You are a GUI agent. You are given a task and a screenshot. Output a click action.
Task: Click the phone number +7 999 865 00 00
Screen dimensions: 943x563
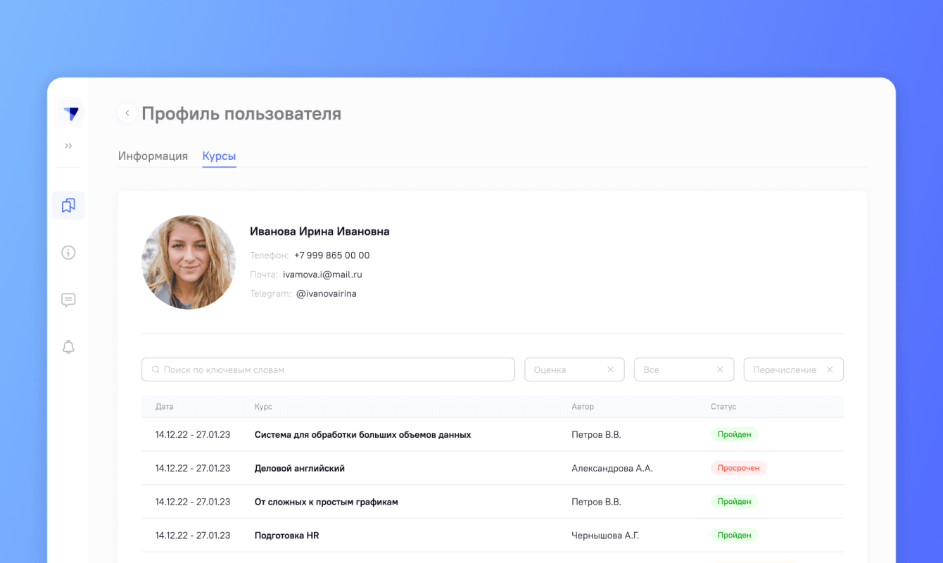[331, 255]
